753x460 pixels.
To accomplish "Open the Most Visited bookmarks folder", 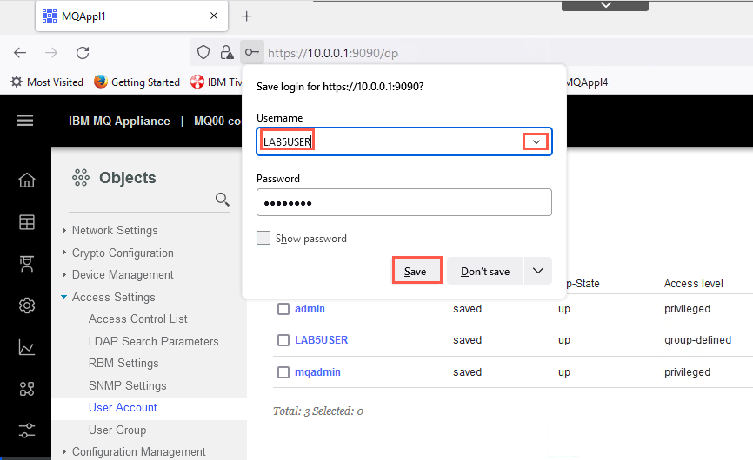I will (x=47, y=82).
